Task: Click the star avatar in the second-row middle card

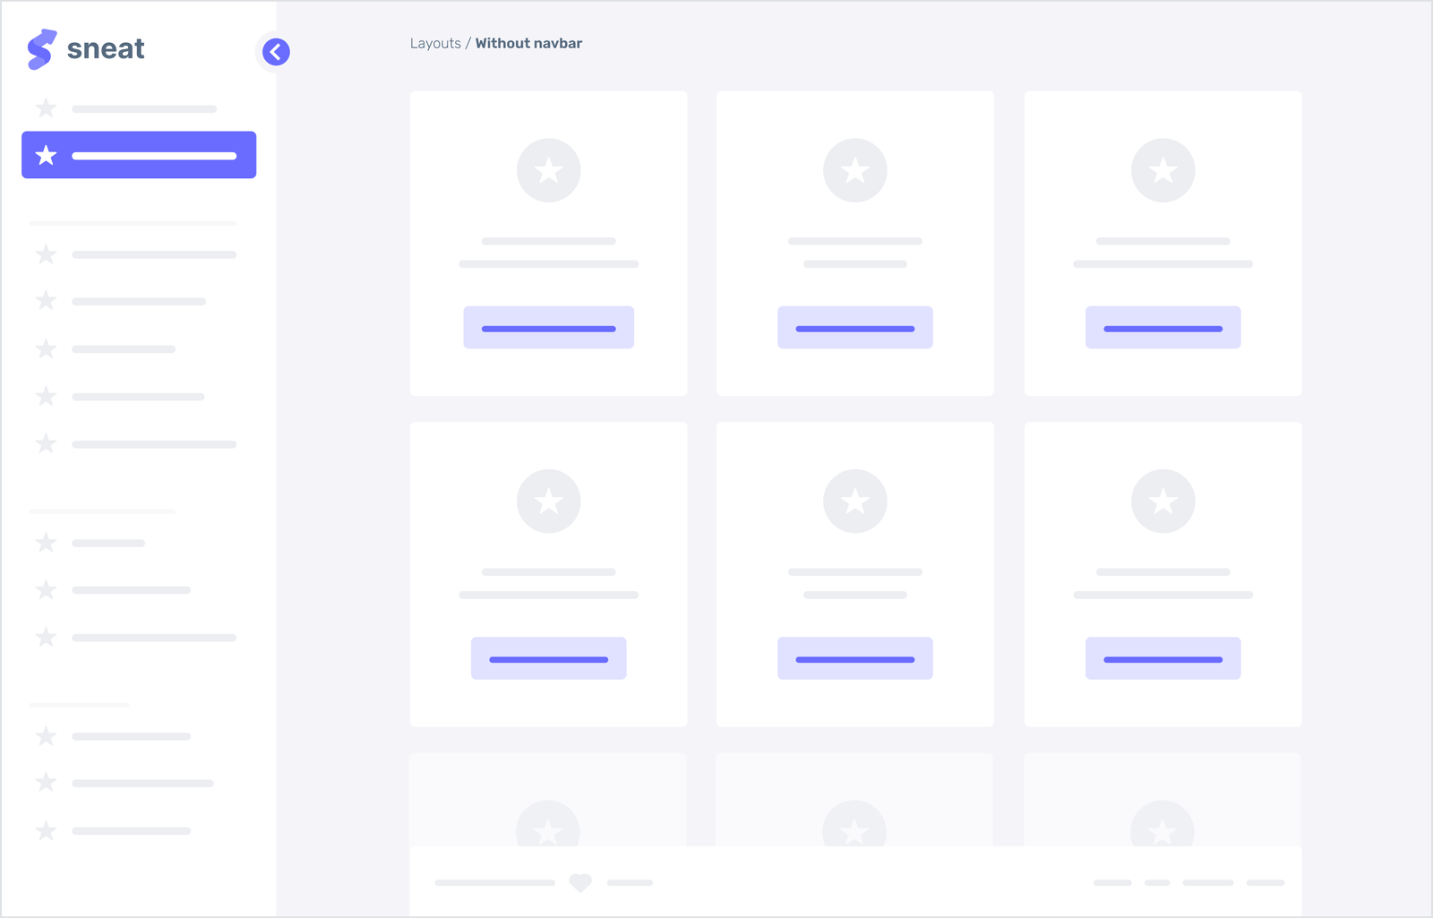Action: pyautogui.click(x=854, y=501)
